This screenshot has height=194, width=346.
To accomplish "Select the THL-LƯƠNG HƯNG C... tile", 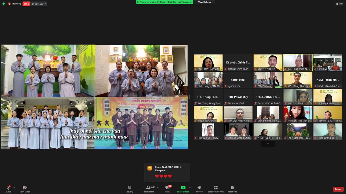I will (x=268, y=97).
